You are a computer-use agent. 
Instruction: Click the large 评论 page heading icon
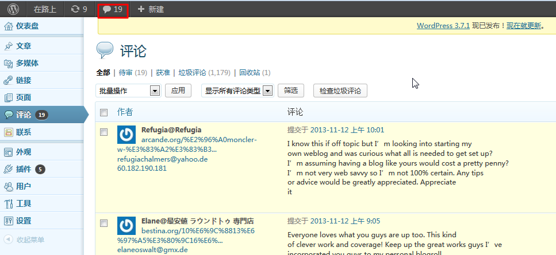point(105,50)
